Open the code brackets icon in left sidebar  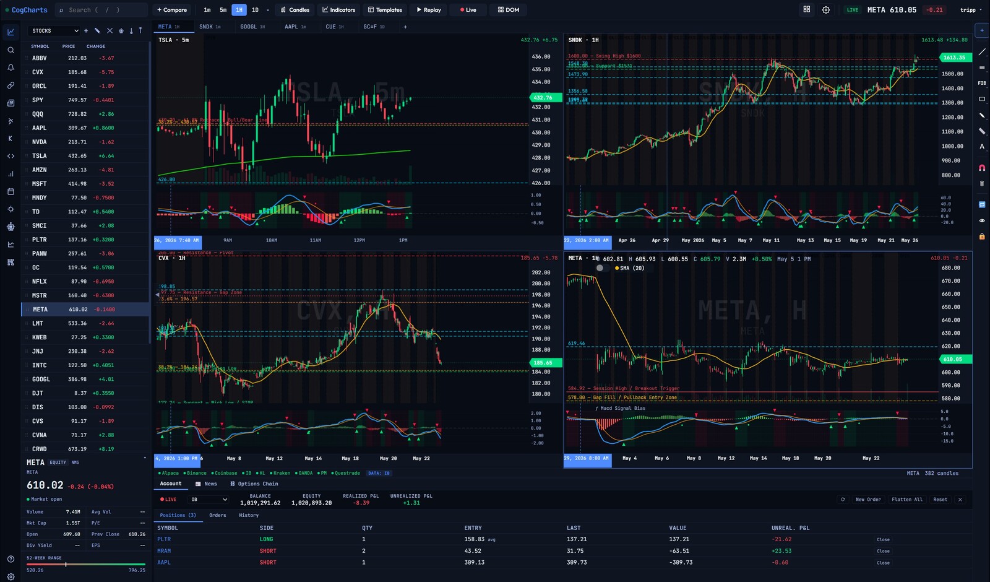tap(11, 156)
